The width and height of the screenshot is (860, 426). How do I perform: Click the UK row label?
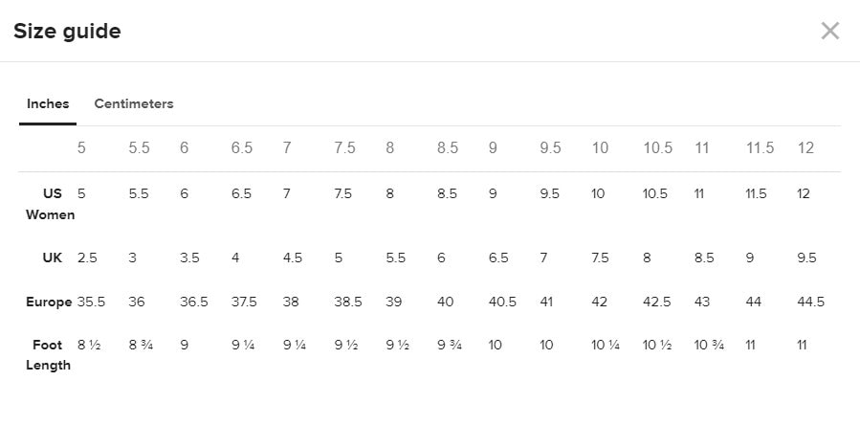pyautogui.click(x=53, y=258)
